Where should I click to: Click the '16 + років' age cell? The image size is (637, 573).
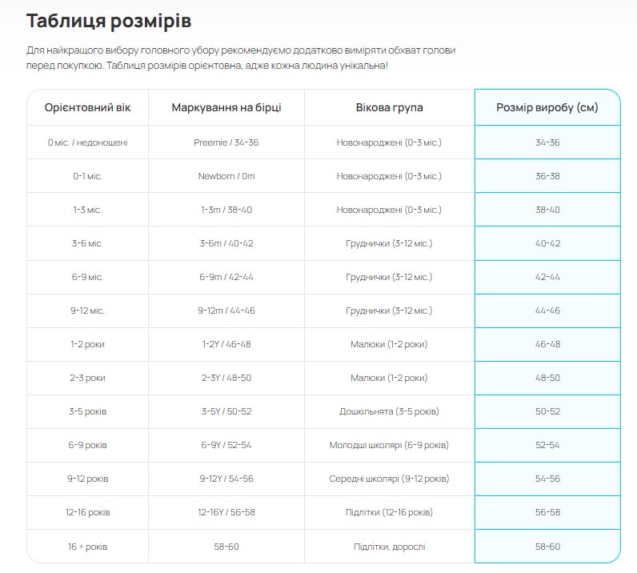pos(87,547)
